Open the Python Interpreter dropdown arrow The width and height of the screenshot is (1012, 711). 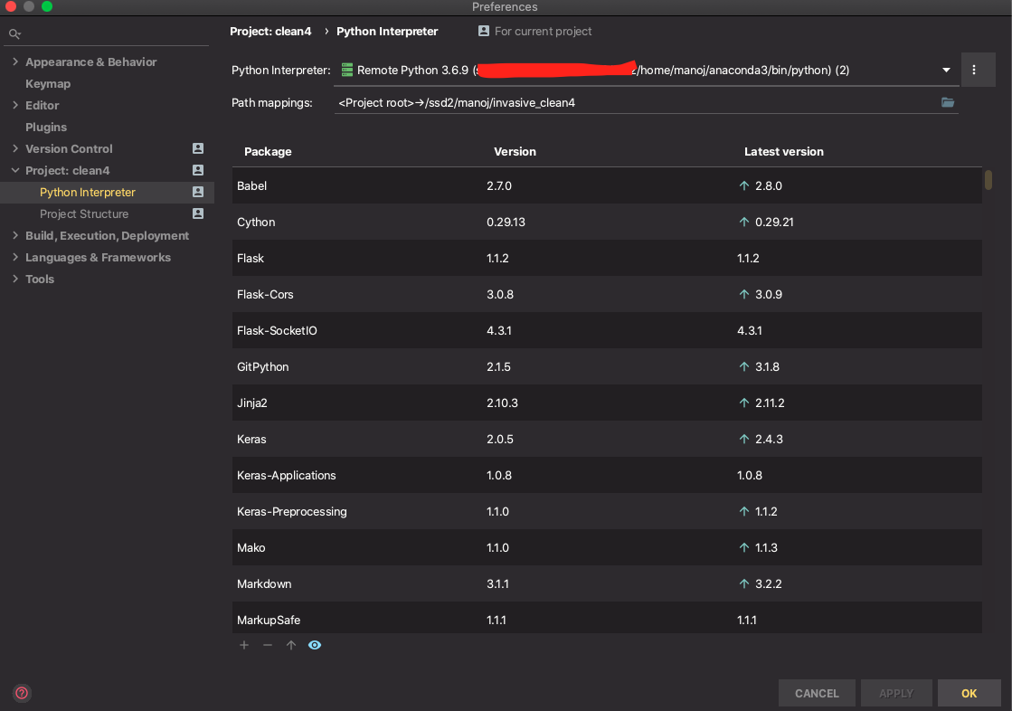[946, 70]
